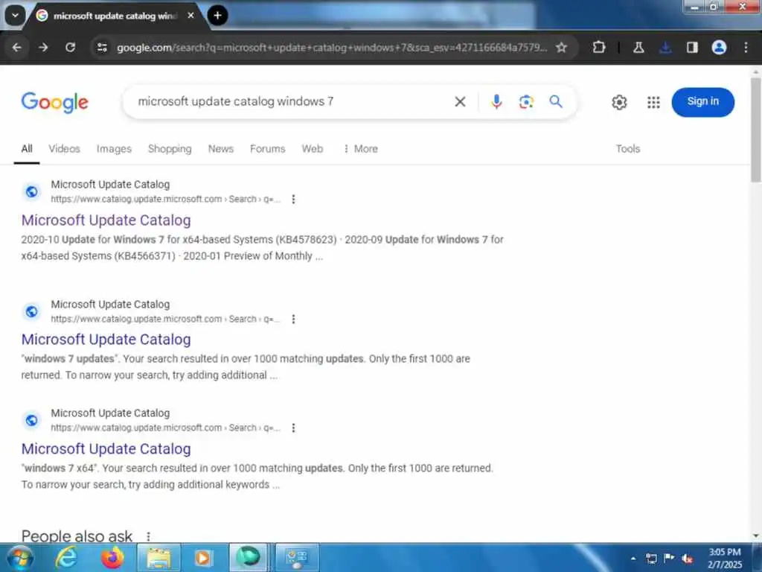This screenshot has height=572, width=762.
Task: Go back to the previous page
Action: click(17, 47)
